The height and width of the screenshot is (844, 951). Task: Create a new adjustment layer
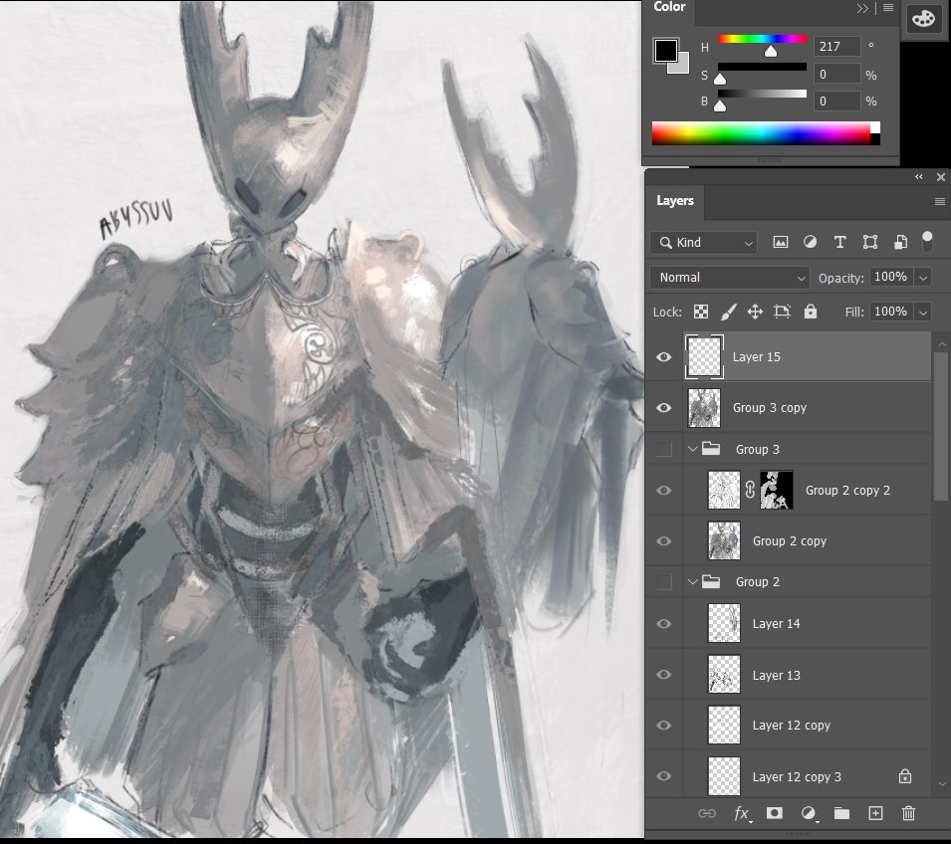tap(809, 813)
